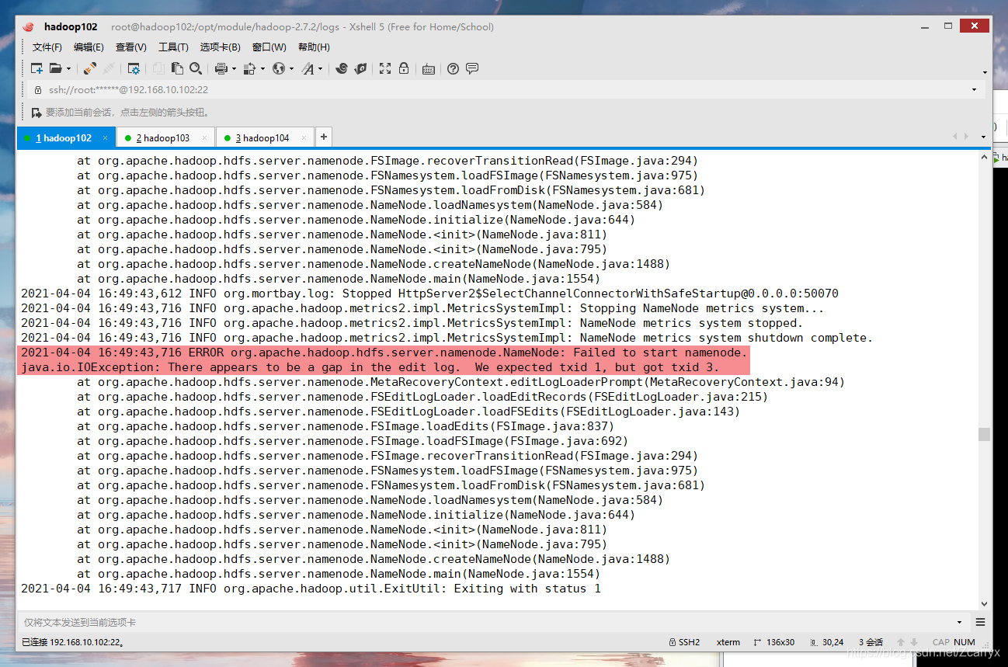The width and height of the screenshot is (1008, 667).
Task: Open the 文件(F) menu
Action: [47, 47]
